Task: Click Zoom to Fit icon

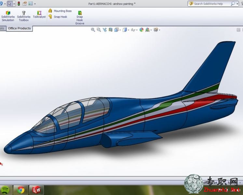Action: point(93,30)
